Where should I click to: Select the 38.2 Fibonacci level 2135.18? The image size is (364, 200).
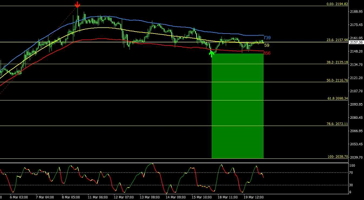pyautogui.click(x=337, y=62)
